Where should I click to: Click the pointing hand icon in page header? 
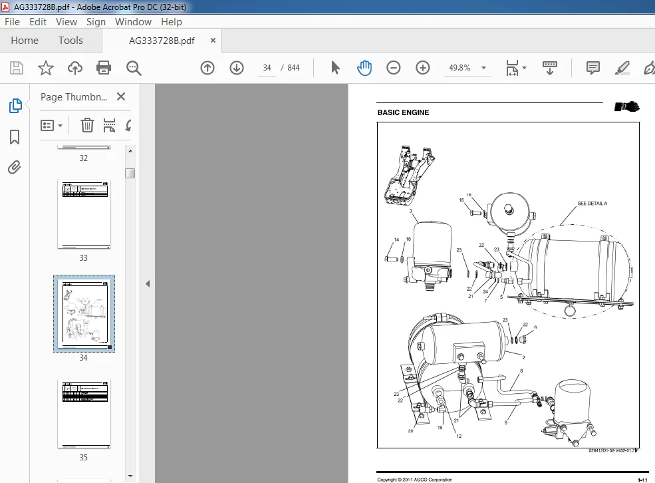coord(626,106)
